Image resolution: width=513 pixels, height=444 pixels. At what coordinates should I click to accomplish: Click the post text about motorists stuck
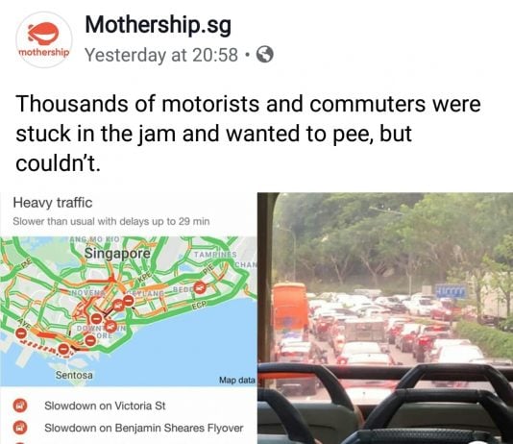(248, 134)
